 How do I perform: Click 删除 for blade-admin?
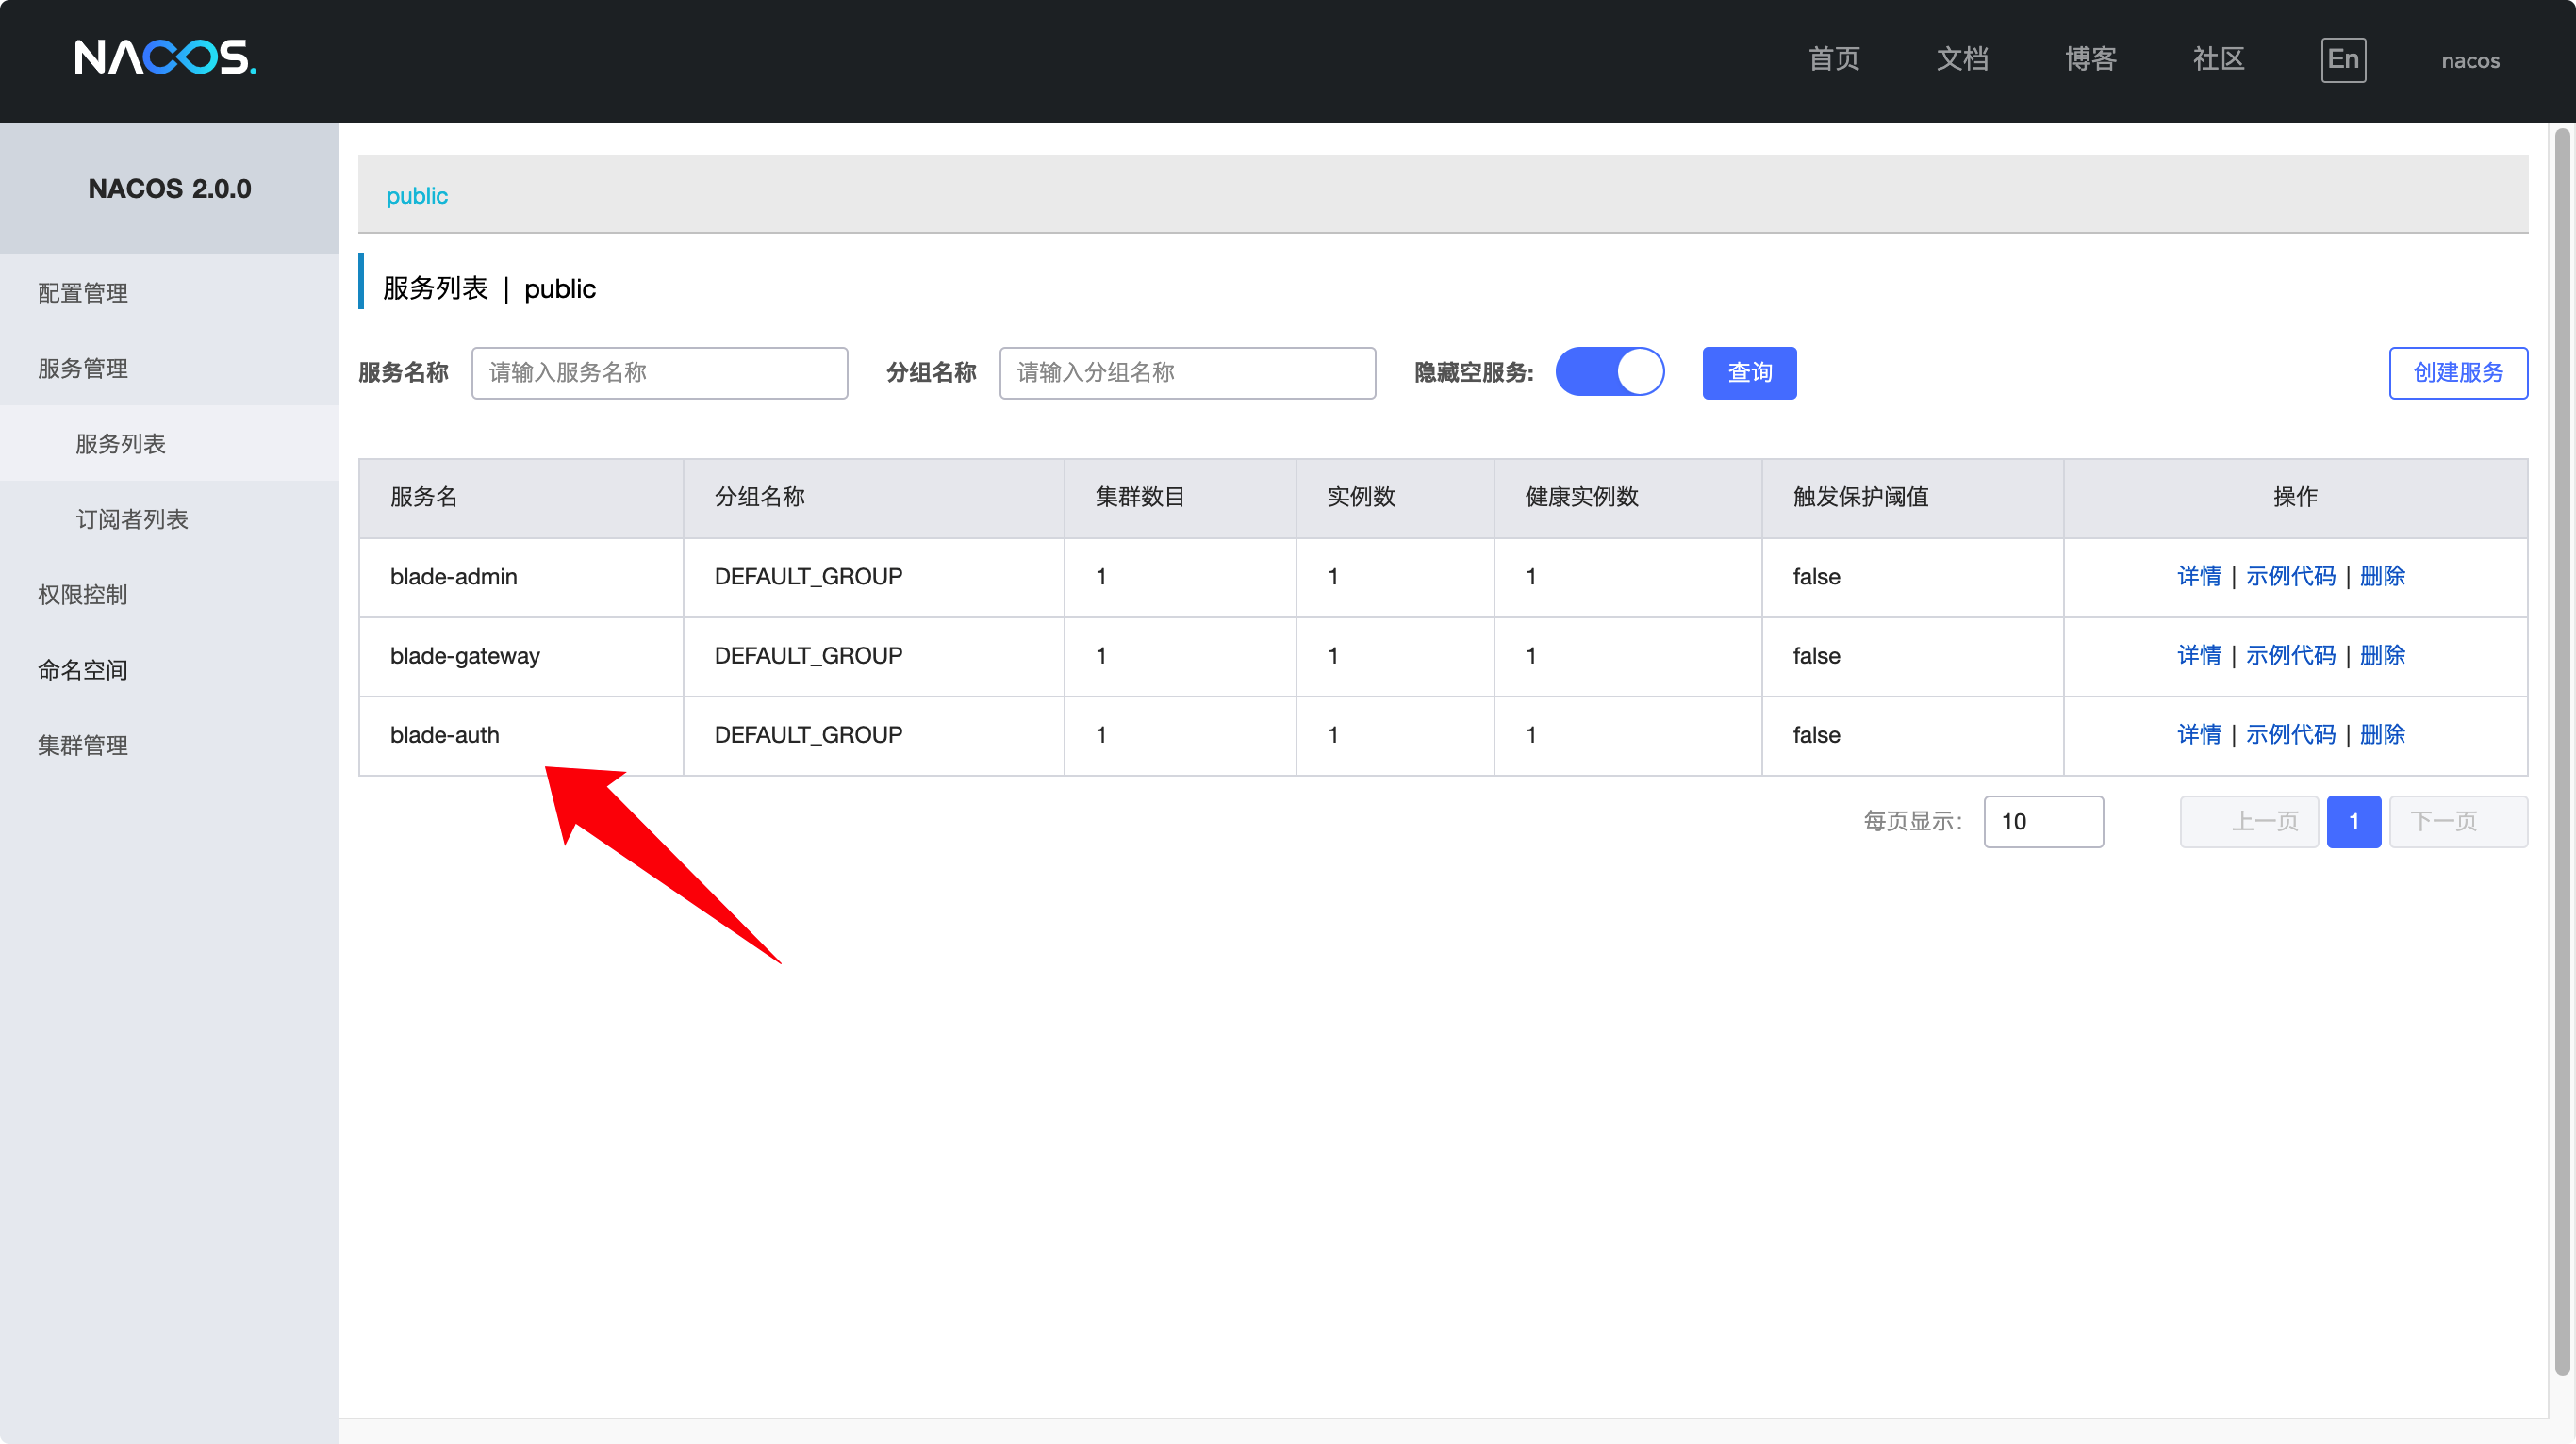(x=2383, y=577)
